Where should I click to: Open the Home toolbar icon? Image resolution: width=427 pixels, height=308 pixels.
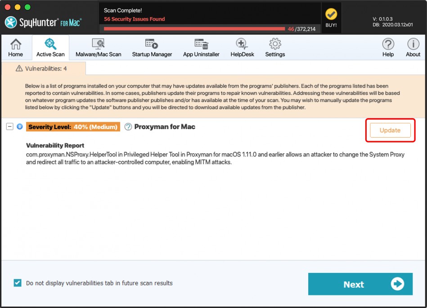pos(16,47)
